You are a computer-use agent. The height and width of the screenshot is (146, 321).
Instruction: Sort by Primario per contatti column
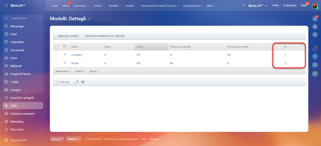pos(237,47)
